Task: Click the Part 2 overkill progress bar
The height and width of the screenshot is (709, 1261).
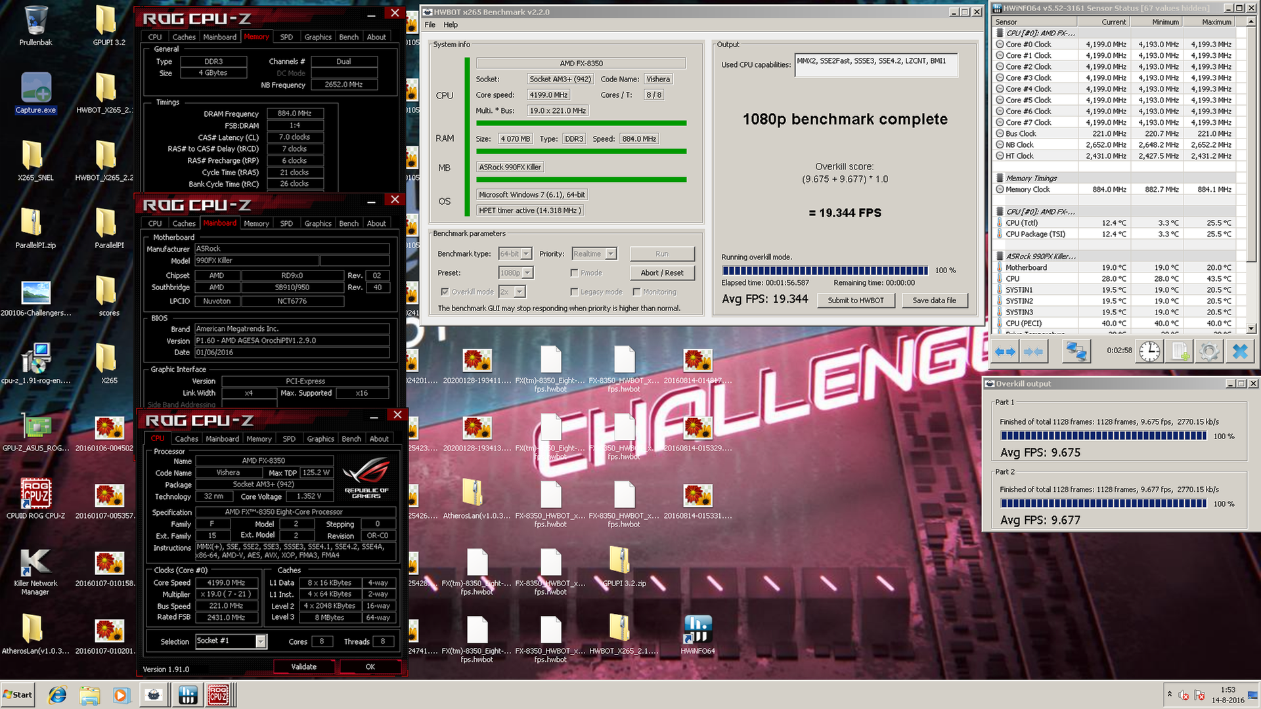Action: pyautogui.click(x=1103, y=504)
